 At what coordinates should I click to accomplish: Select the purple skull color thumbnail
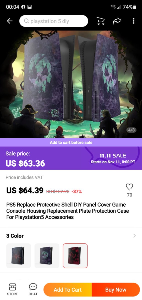[x=47, y=256]
